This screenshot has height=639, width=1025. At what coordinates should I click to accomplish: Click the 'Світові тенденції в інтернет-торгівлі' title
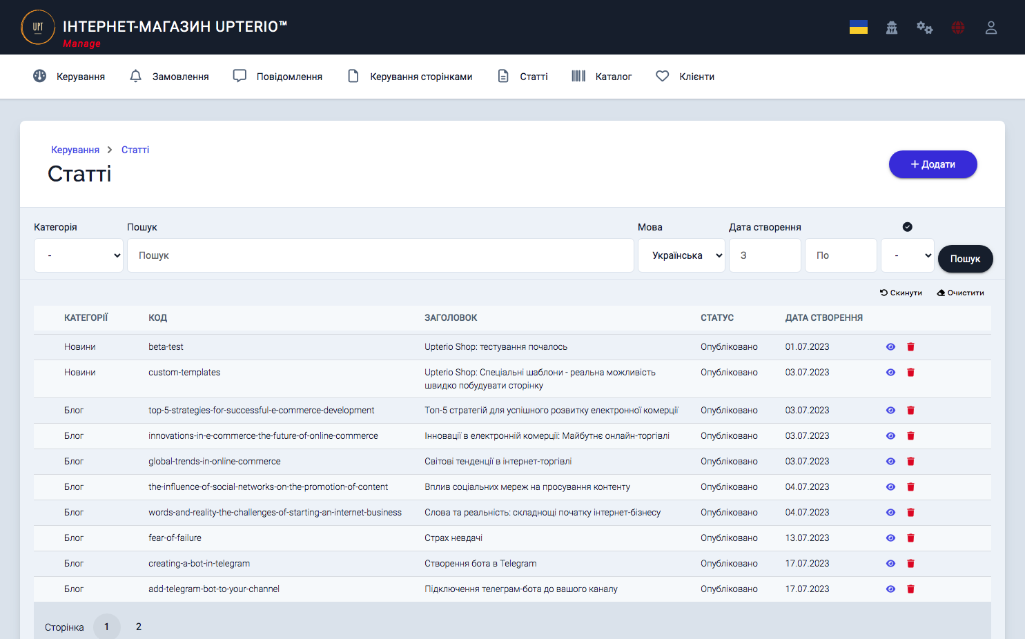(x=498, y=462)
